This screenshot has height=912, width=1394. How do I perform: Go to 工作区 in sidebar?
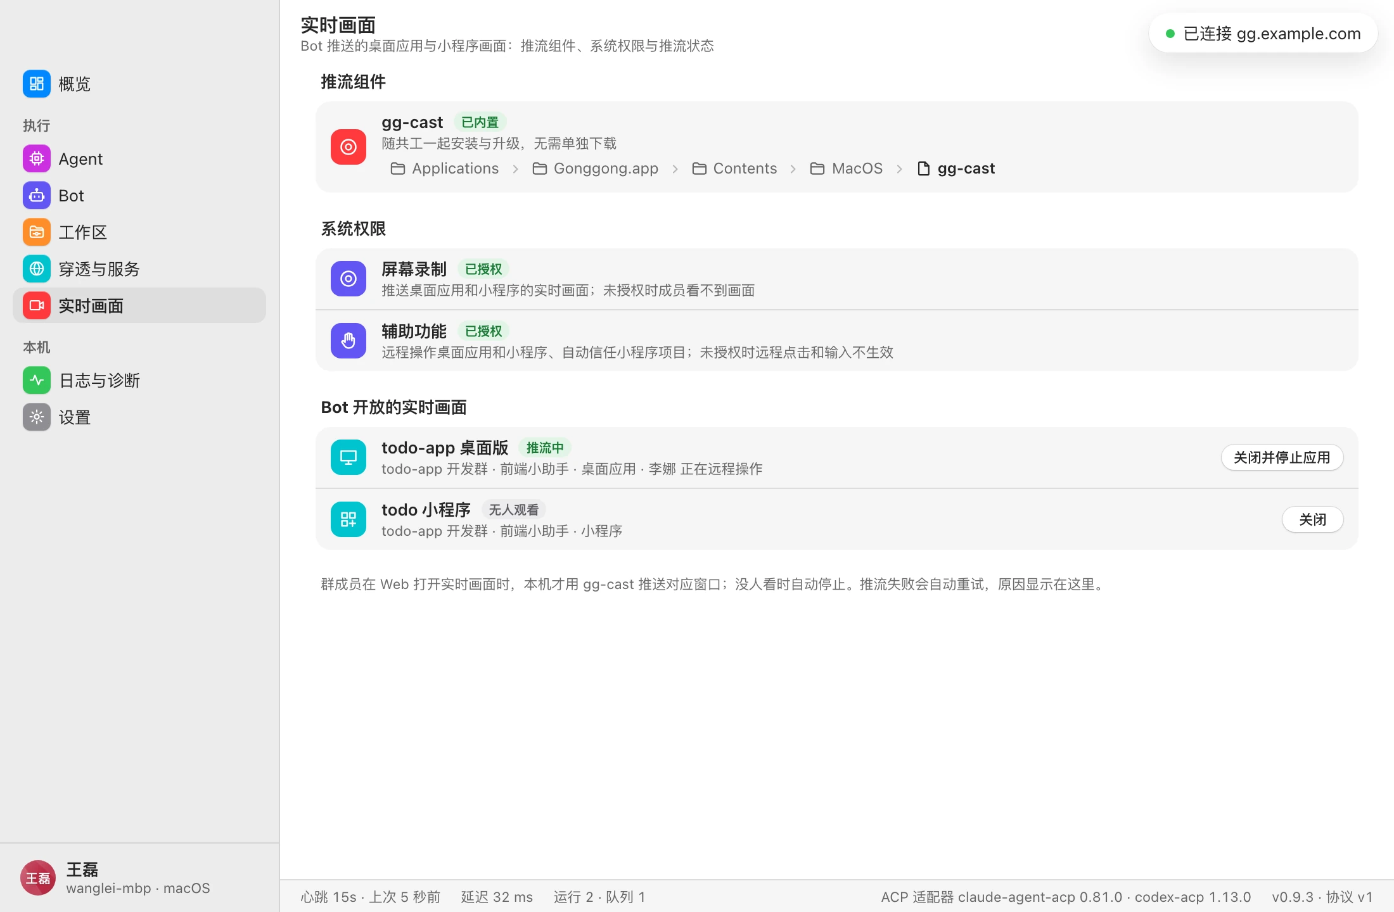pos(139,232)
